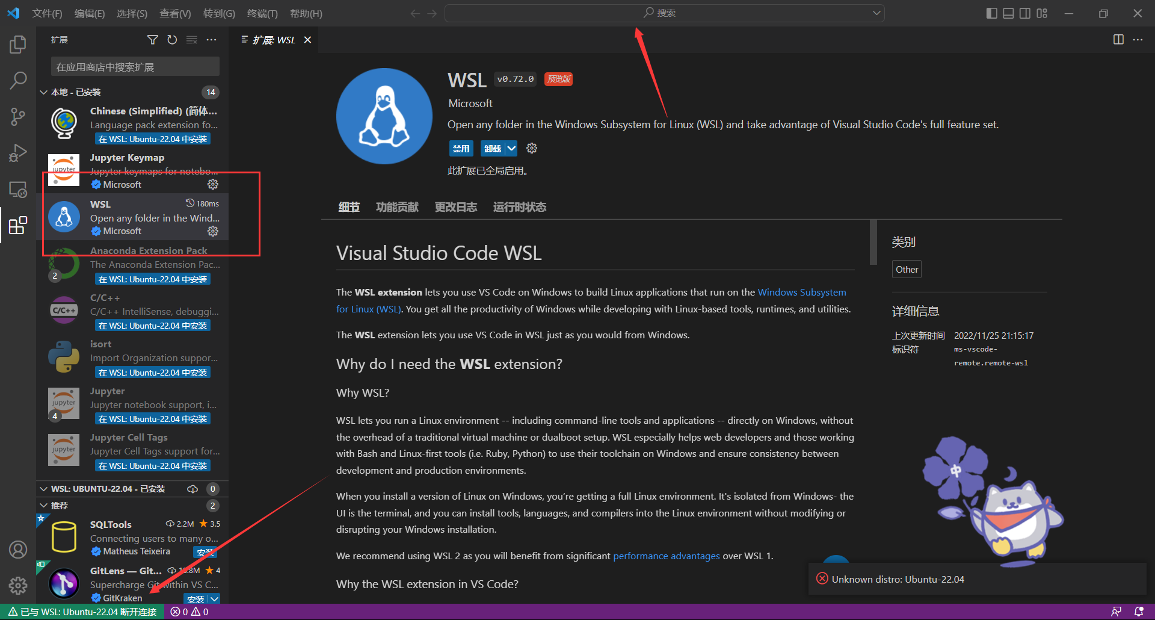Go forward navigation arrow

432,13
